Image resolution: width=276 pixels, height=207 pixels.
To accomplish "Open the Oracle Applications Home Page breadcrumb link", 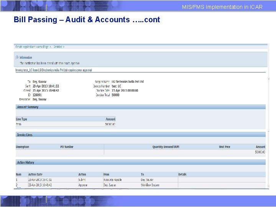I will tap(32, 47).
